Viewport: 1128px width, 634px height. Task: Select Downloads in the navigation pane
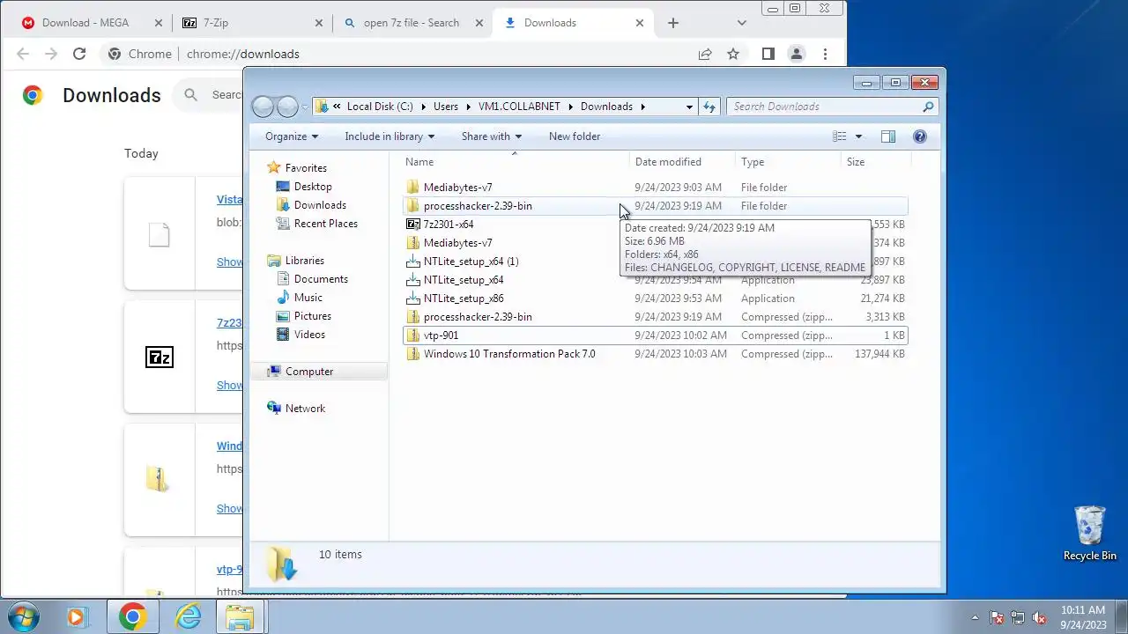click(x=320, y=205)
